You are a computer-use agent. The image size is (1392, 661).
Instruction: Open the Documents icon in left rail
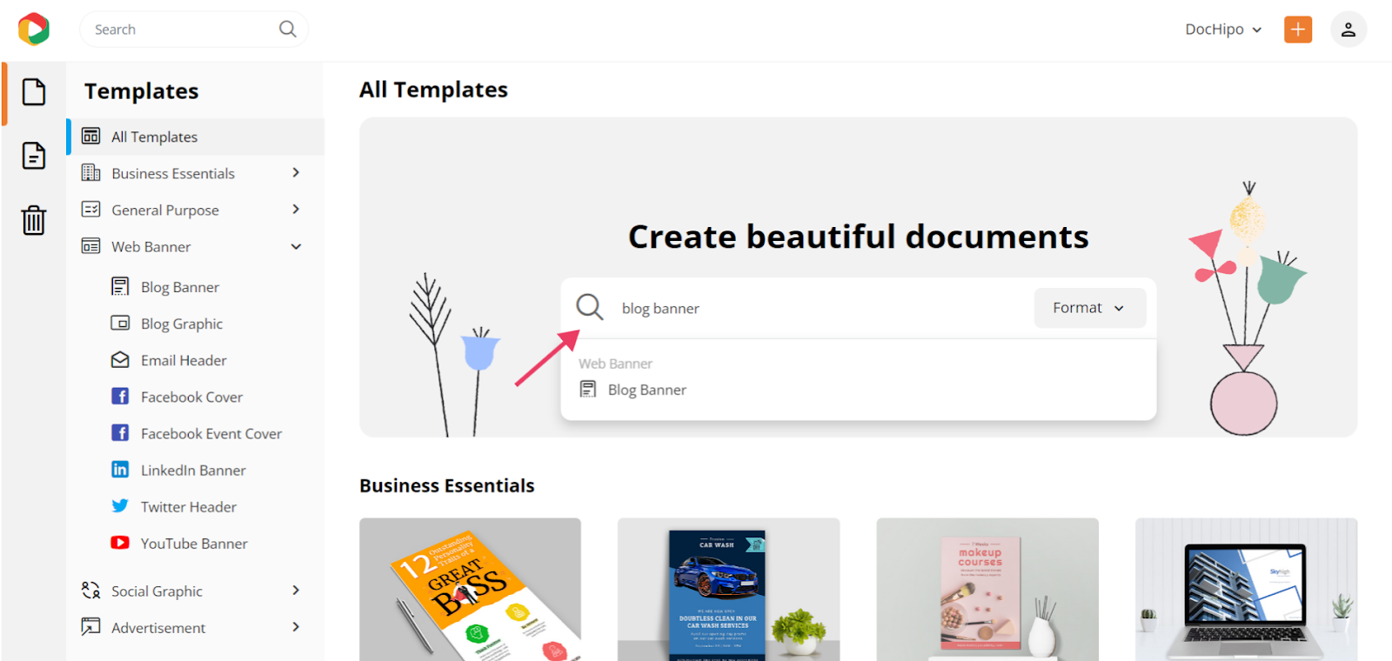click(x=34, y=156)
